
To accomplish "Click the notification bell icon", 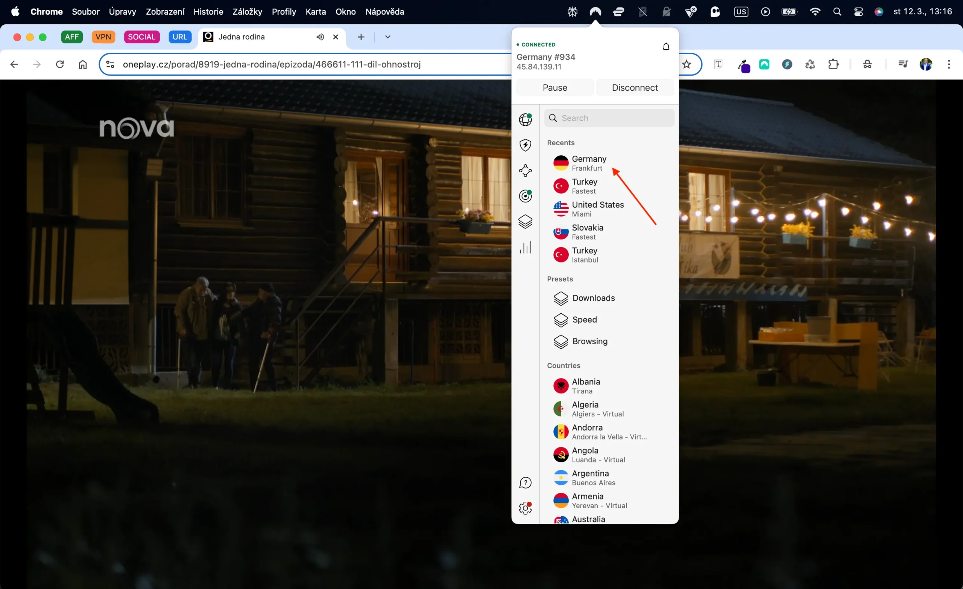I will [666, 47].
